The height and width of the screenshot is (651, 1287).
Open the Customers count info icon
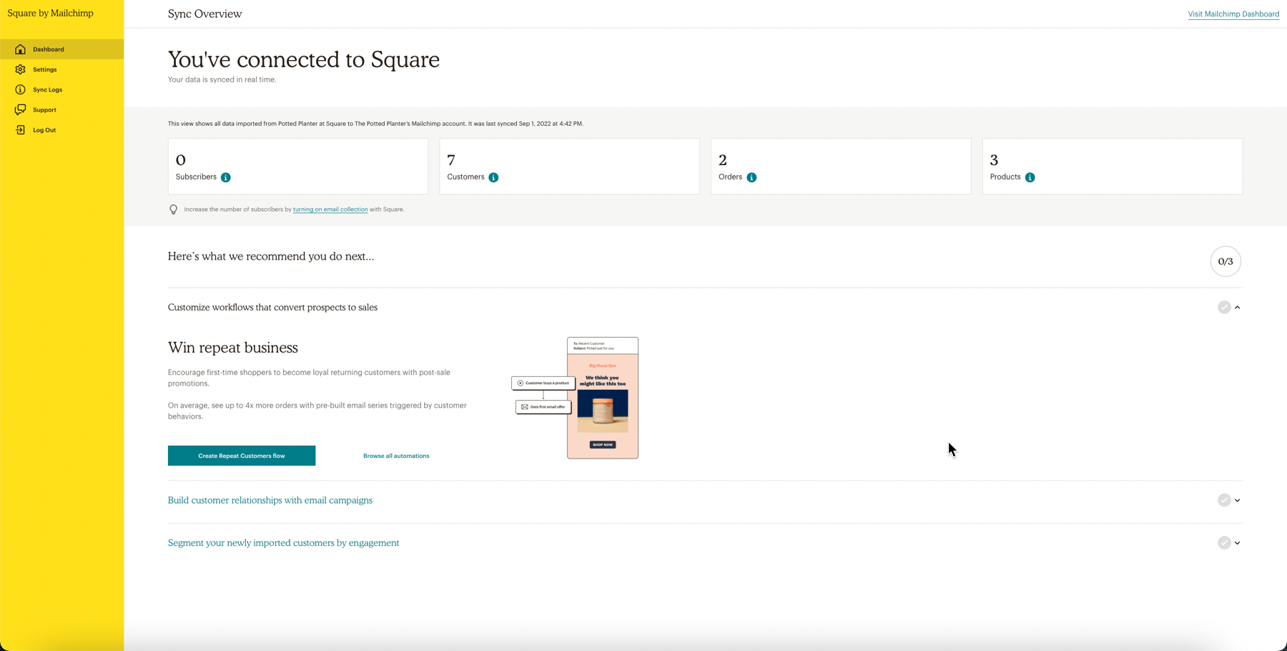tap(493, 177)
